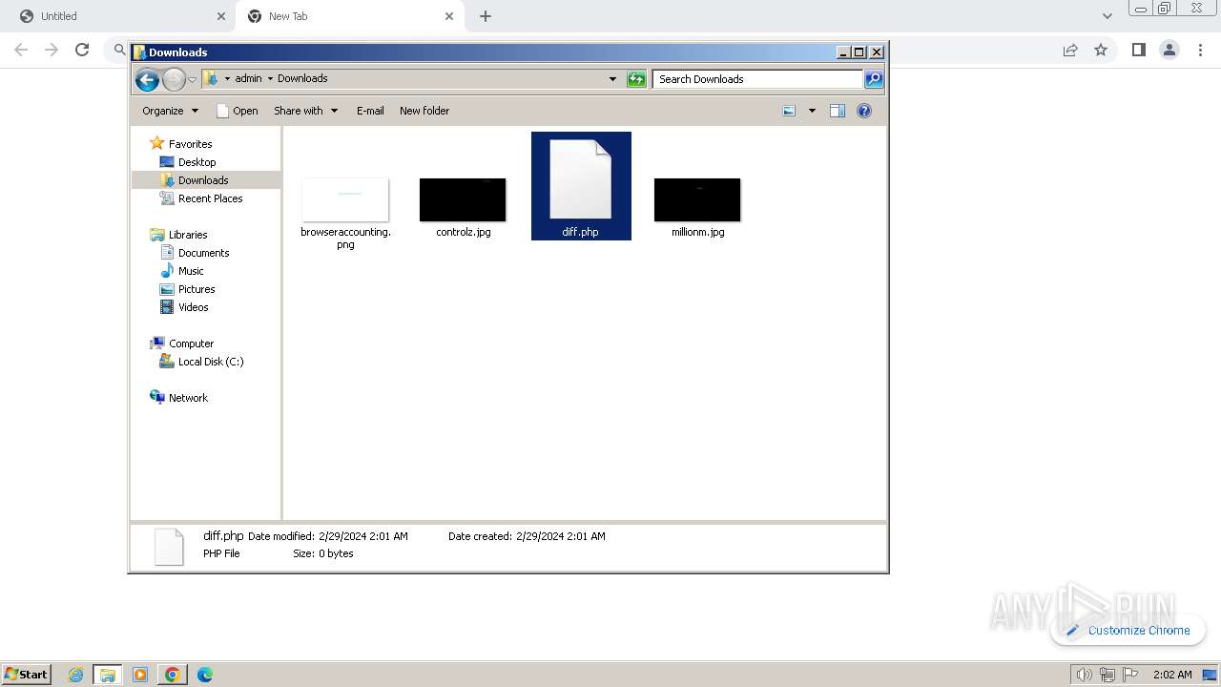Open Music library in navigation pane
The width and height of the screenshot is (1221, 687).
pos(191,271)
